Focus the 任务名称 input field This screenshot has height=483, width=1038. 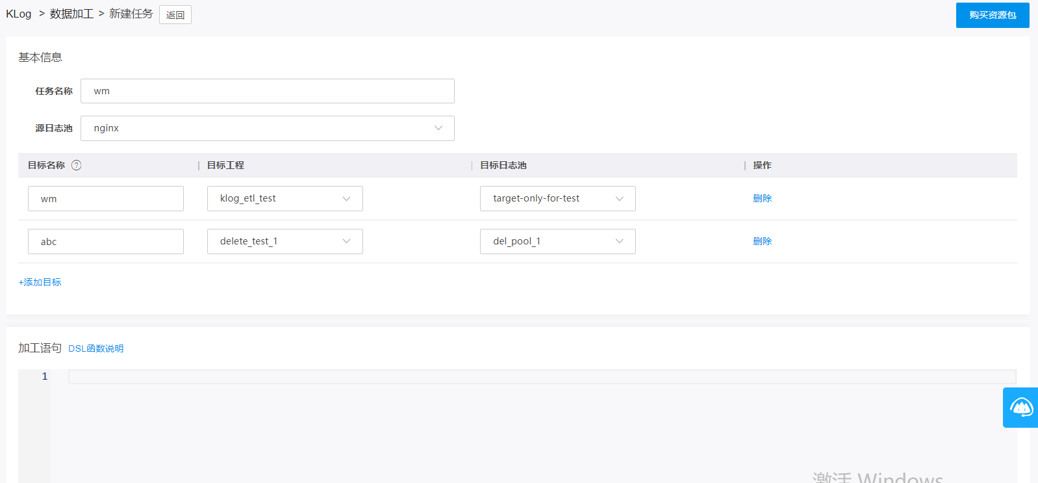click(x=267, y=91)
